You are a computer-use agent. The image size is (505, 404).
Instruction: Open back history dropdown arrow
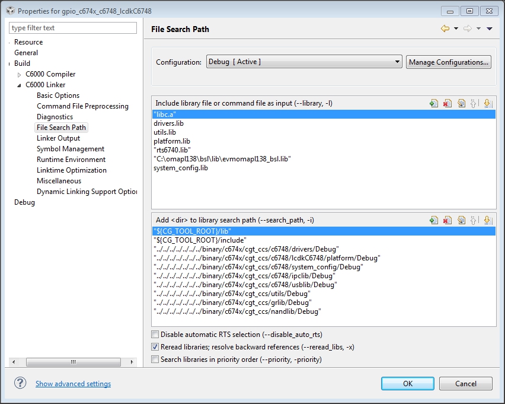click(456, 28)
